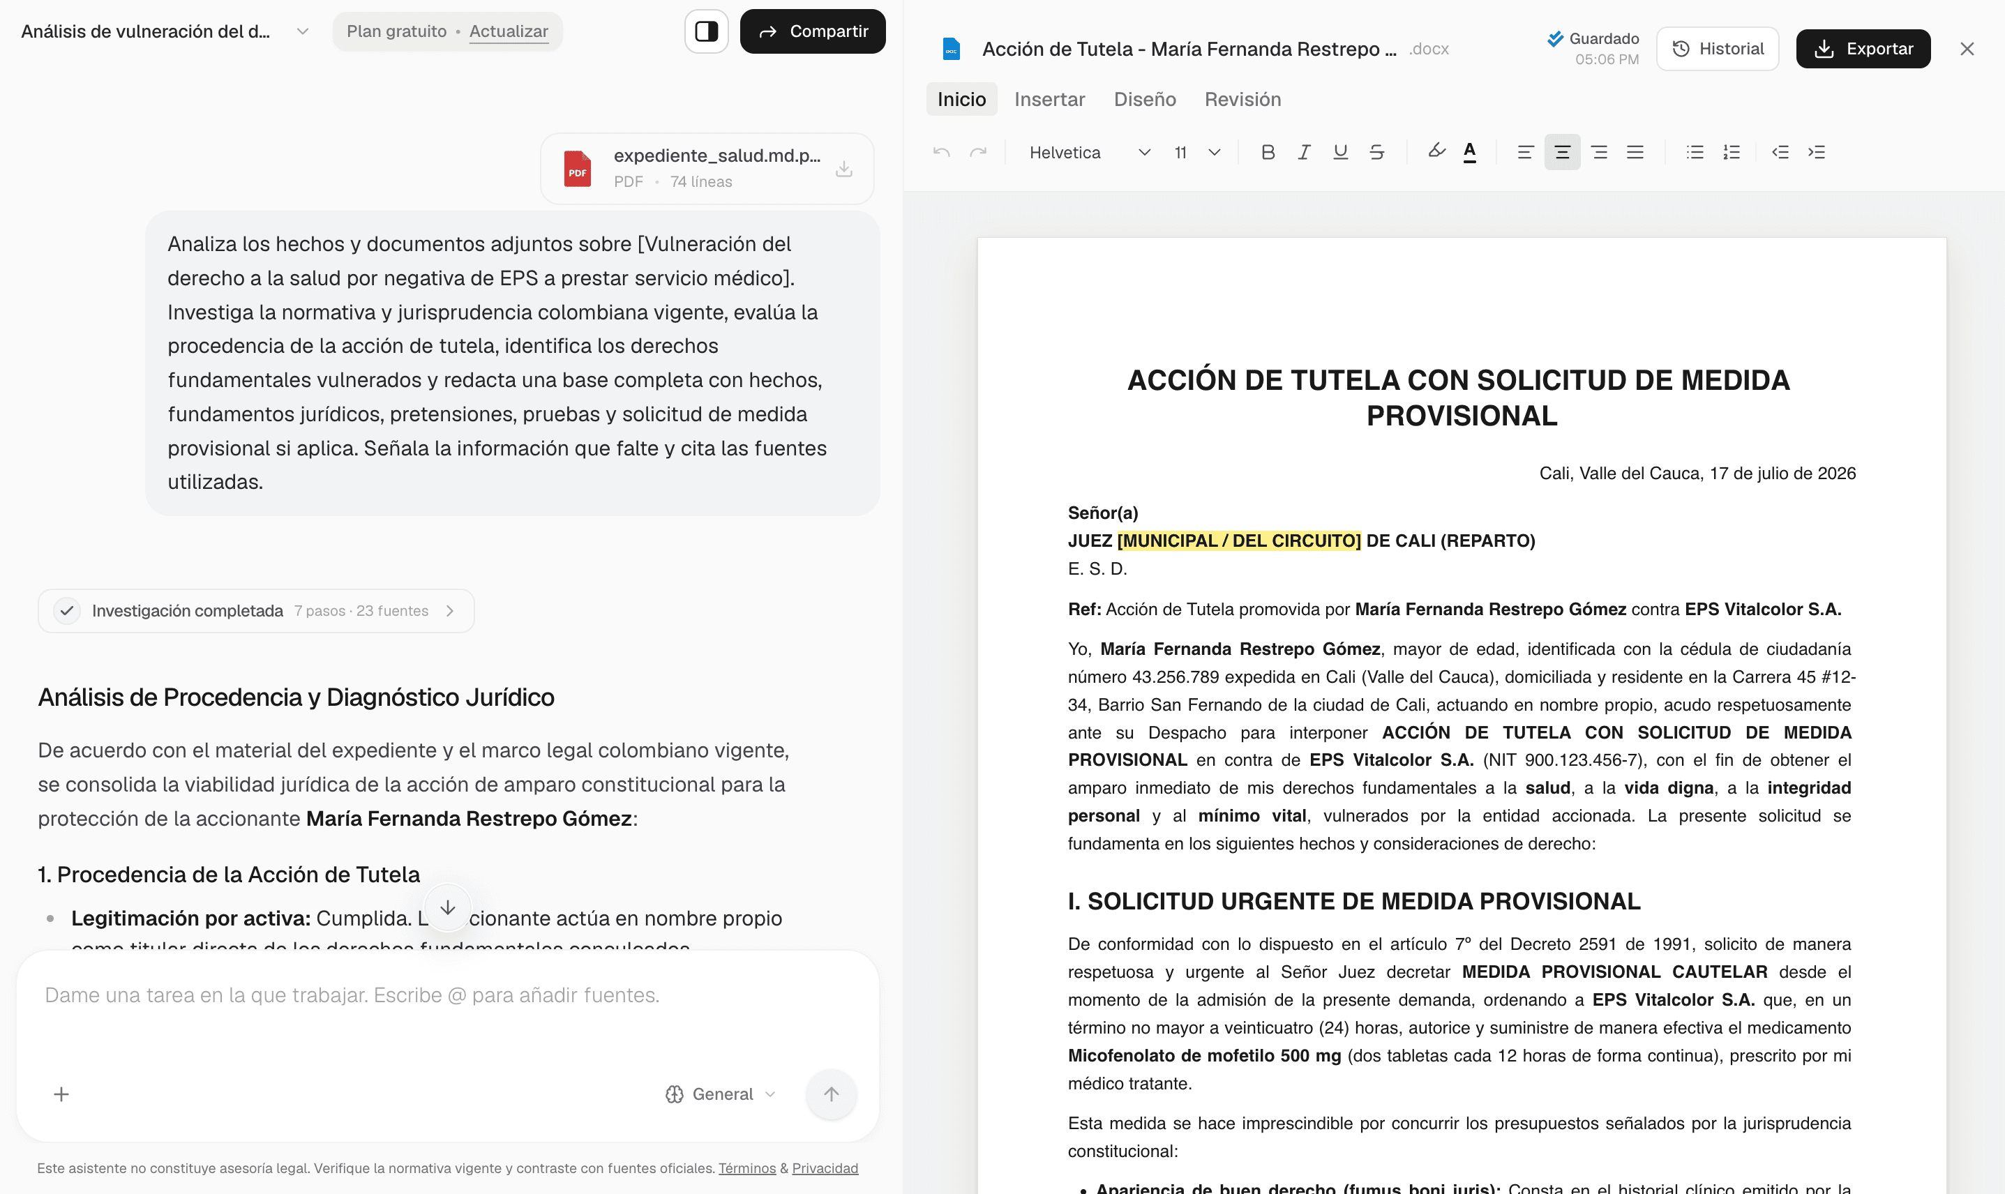This screenshot has height=1194, width=2005.
Task: Click the date line Cali, Valle del Cauca
Action: point(1697,473)
